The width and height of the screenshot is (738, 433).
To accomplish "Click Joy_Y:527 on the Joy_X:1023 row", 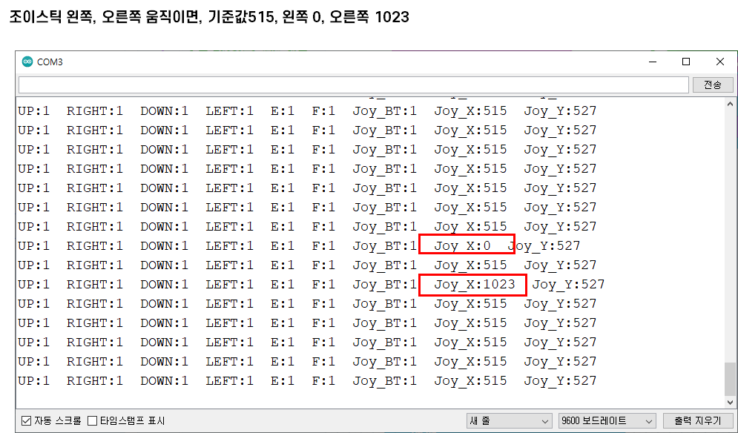I will coord(569,284).
